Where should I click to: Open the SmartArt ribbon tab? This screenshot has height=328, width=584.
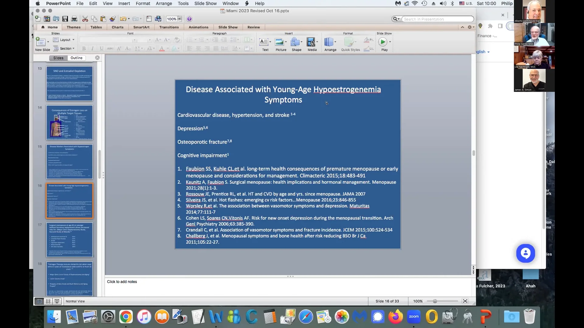click(141, 27)
